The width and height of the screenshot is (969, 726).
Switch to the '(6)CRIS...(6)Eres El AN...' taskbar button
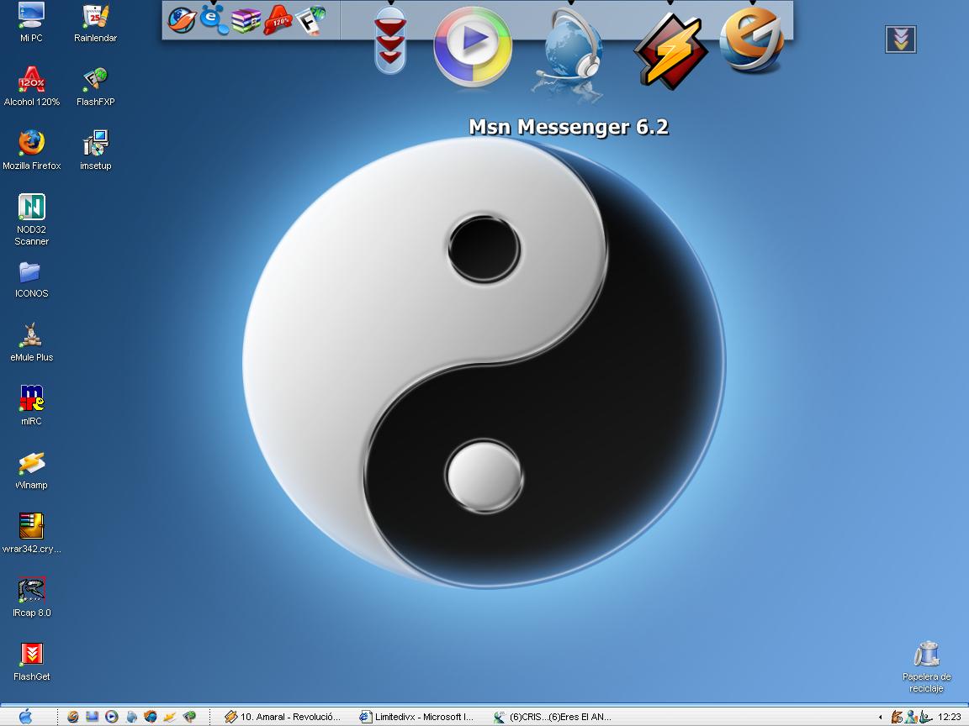pos(553,717)
